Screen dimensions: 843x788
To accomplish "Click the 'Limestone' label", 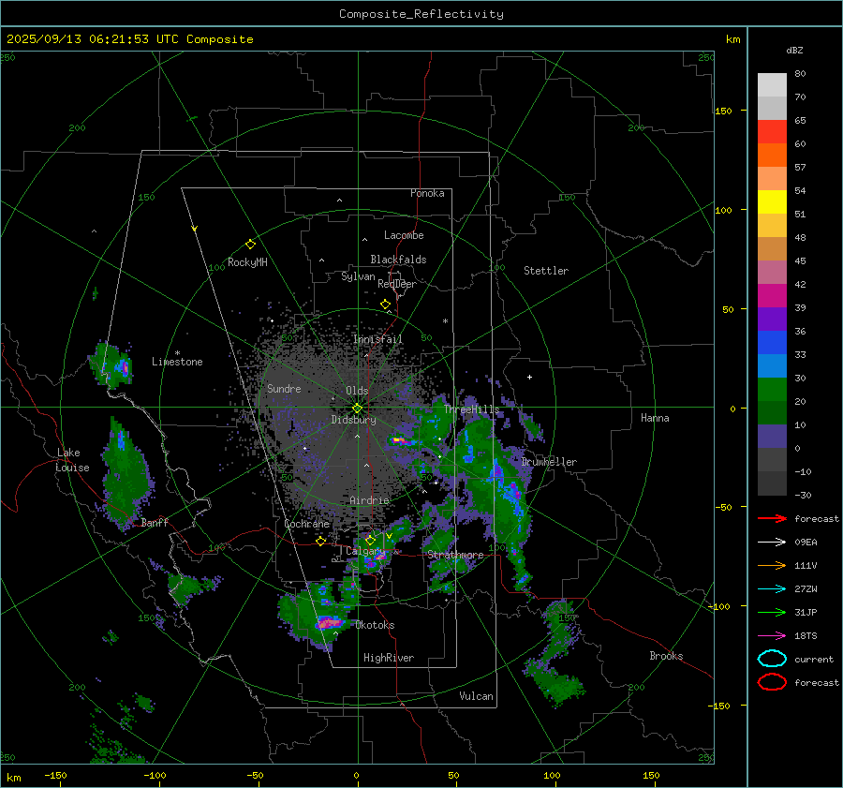I will coord(177,362).
